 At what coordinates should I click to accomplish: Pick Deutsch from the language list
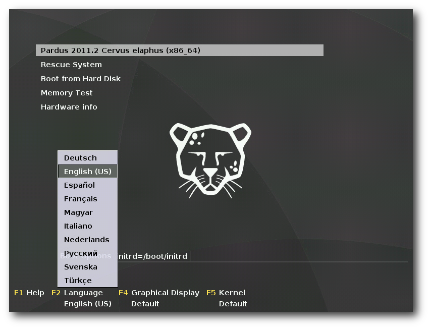pos(87,158)
